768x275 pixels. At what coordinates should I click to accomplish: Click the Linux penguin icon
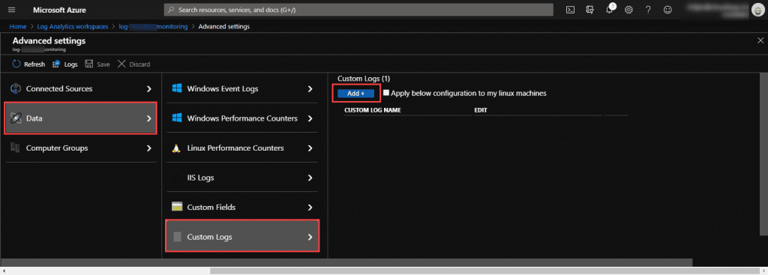[x=177, y=148]
